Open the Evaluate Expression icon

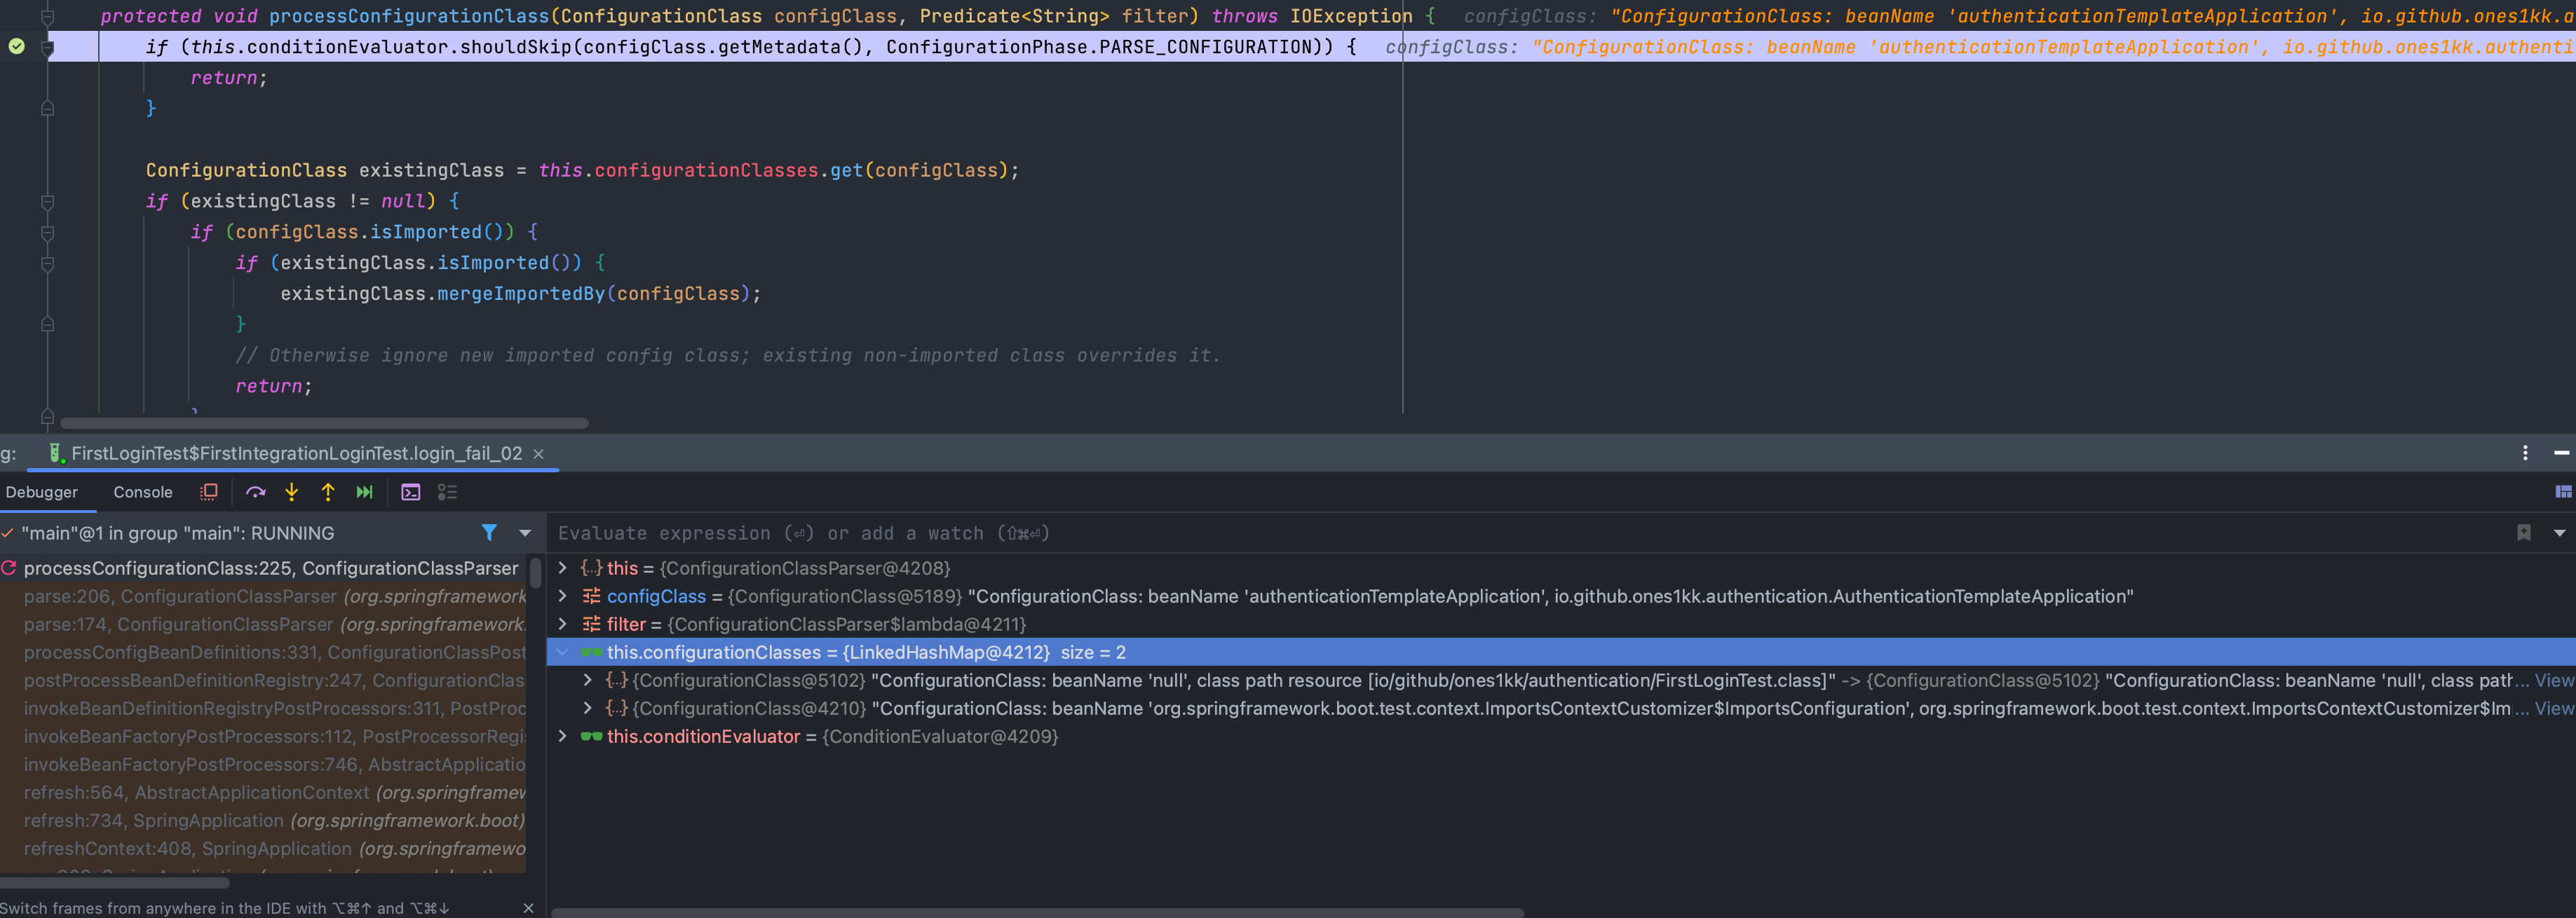[x=411, y=492]
